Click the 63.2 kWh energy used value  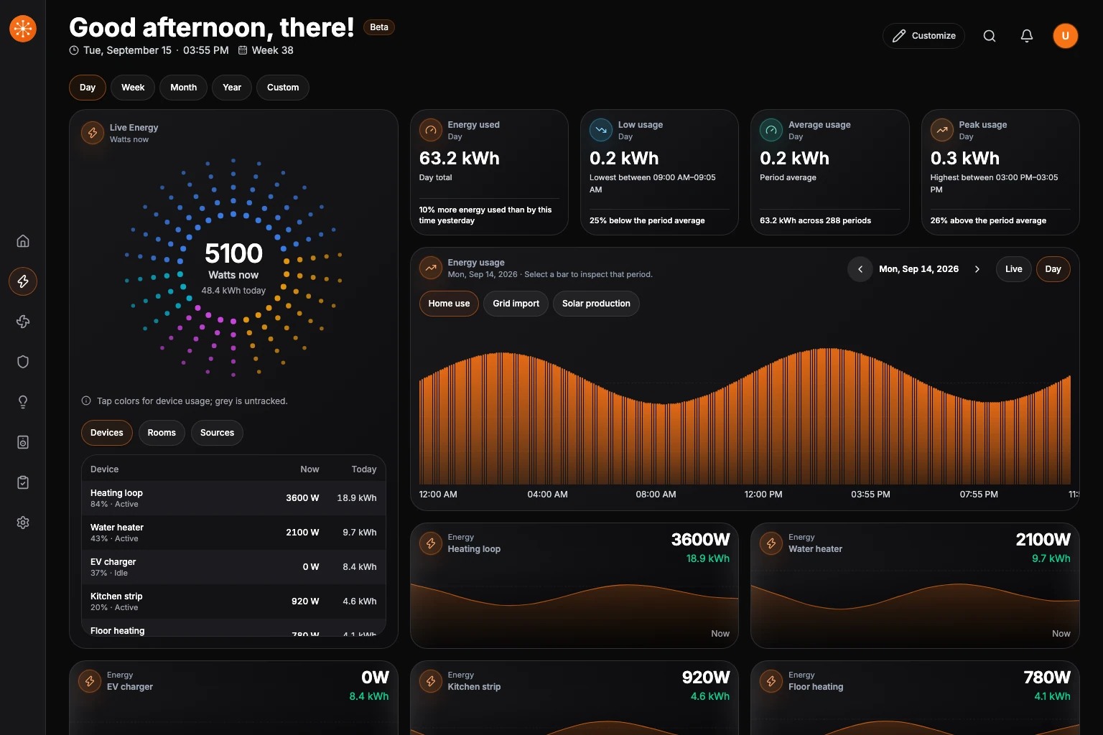coord(460,158)
